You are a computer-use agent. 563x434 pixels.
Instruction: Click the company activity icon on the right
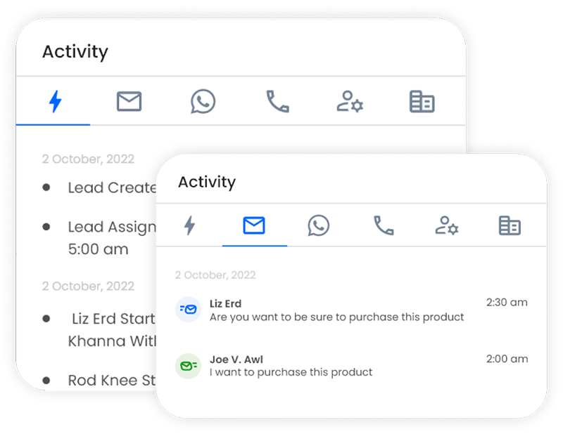click(421, 102)
